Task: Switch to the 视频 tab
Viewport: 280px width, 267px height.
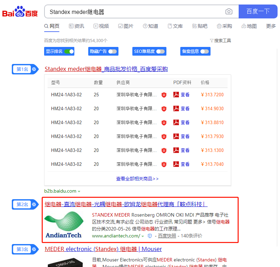Action: [101, 26]
